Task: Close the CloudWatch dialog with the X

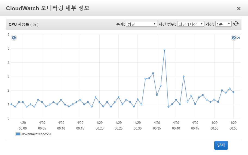Action: [x=239, y=8]
